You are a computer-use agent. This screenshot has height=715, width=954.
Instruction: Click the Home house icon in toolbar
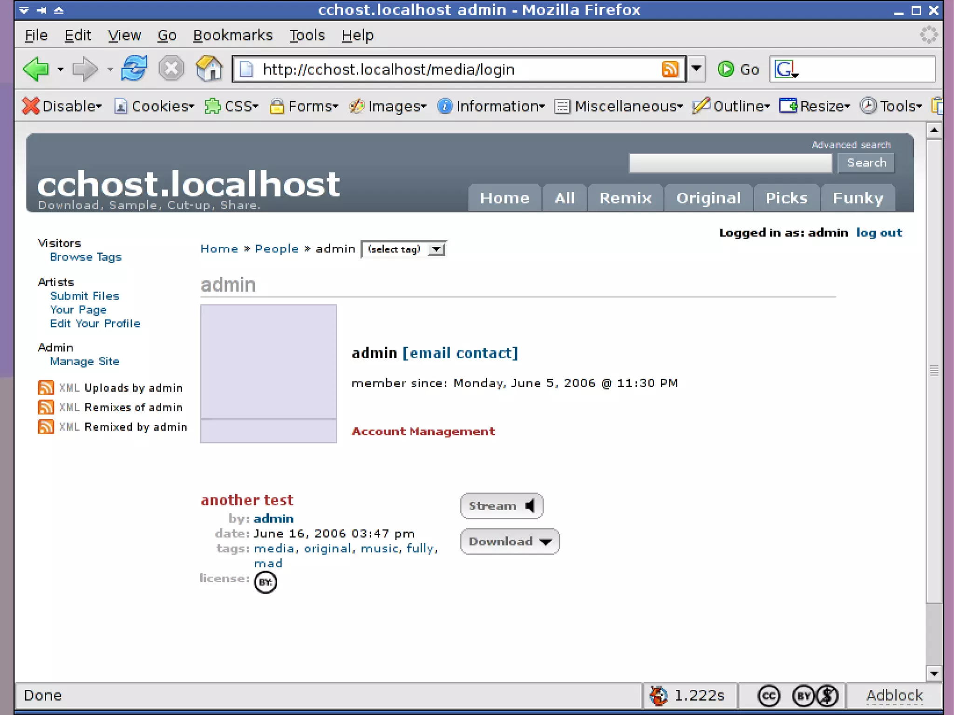(209, 69)
